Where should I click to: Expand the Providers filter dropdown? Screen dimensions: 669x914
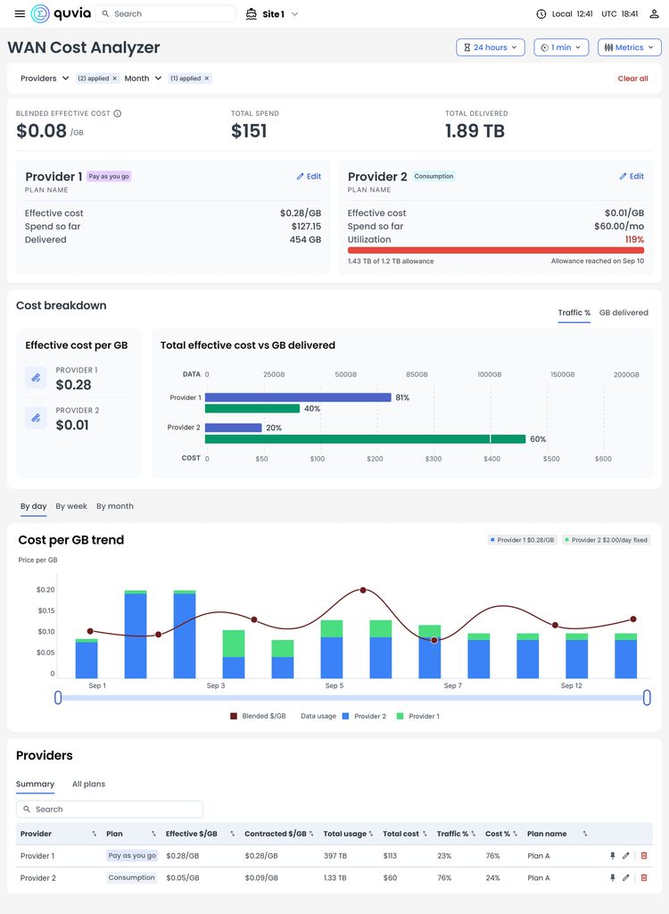(x=45, y=79)
